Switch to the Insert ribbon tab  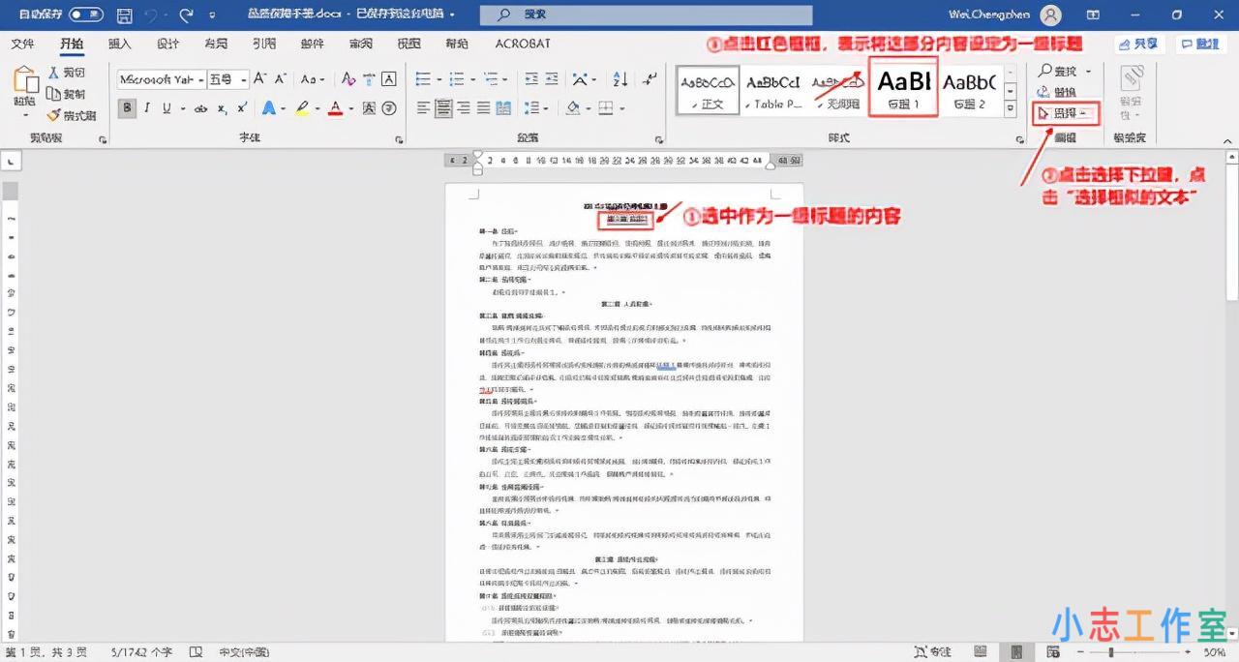(x=118, y=43)
